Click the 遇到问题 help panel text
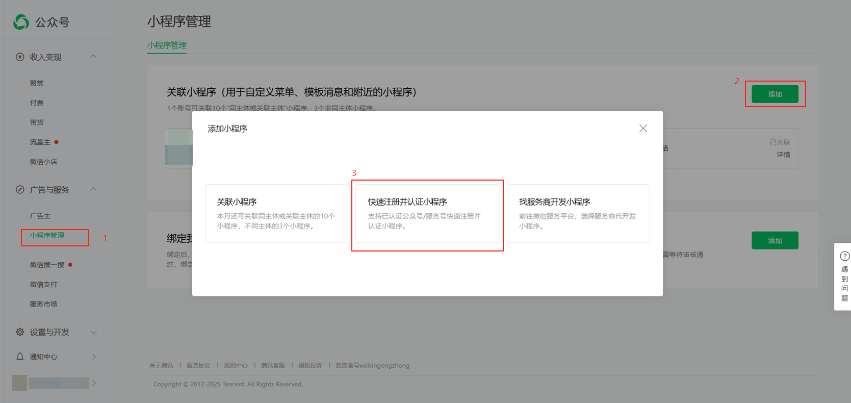The image size is (851, 403). tap(844, 284)
